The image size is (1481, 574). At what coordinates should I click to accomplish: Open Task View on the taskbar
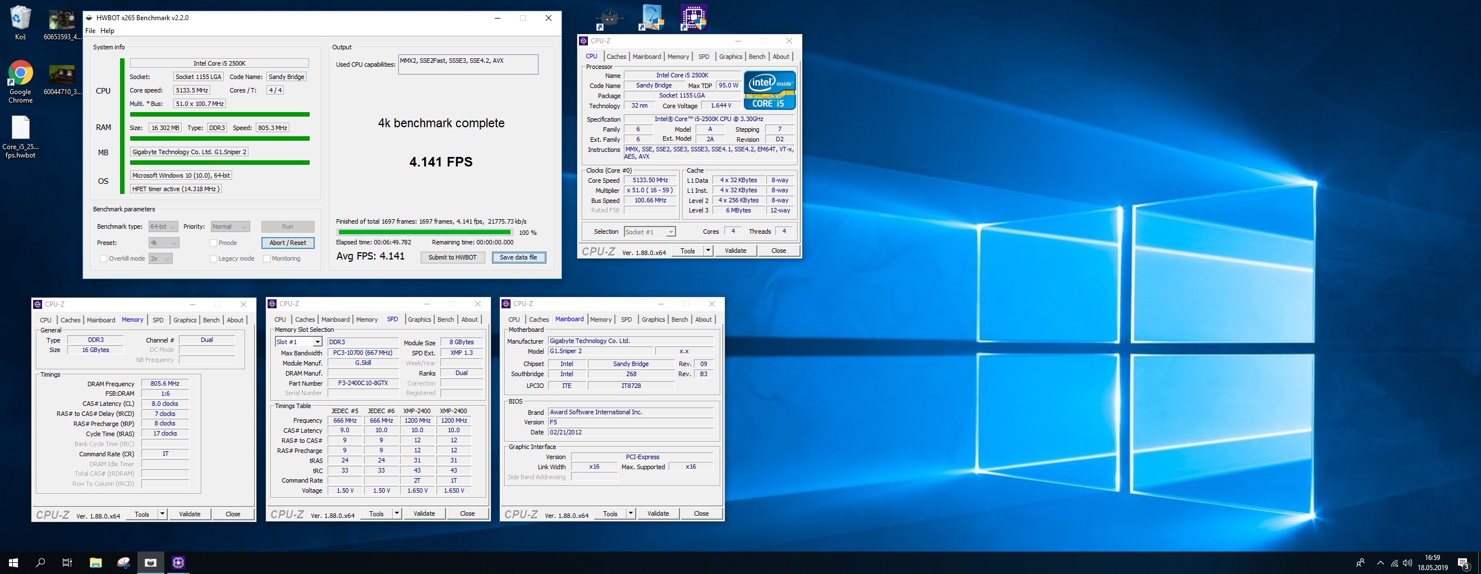[67, 562]
